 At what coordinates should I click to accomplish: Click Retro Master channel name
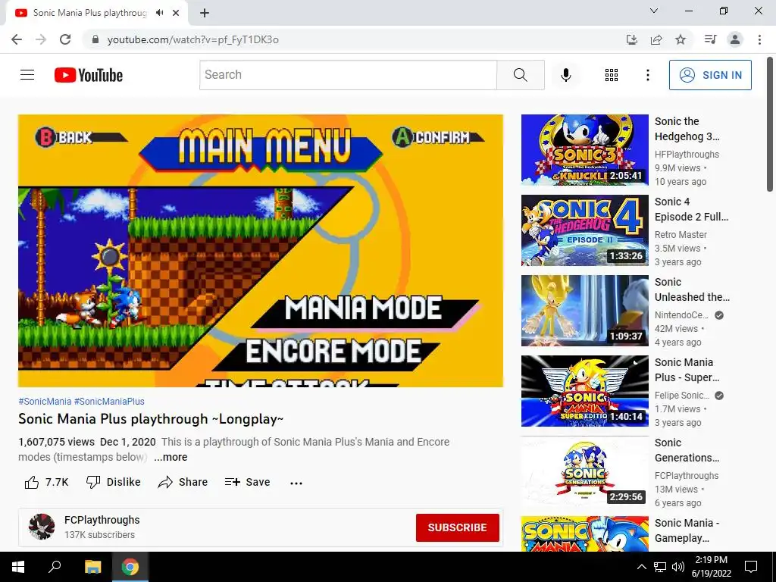681,235
